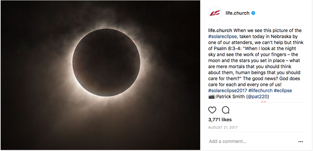
Task: Open the #eclipse hashtag link
Action: [283, 91]
